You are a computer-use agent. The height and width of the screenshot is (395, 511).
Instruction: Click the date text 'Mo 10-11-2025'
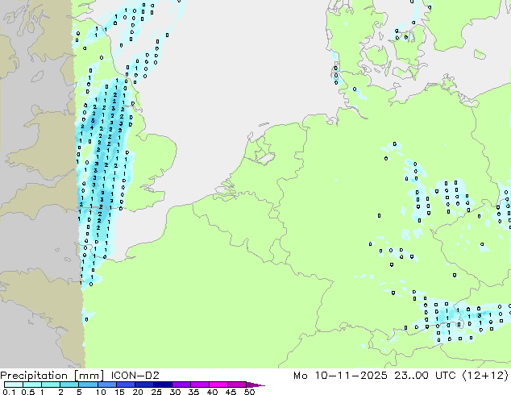pyautogui.click(x=340, y=376)
